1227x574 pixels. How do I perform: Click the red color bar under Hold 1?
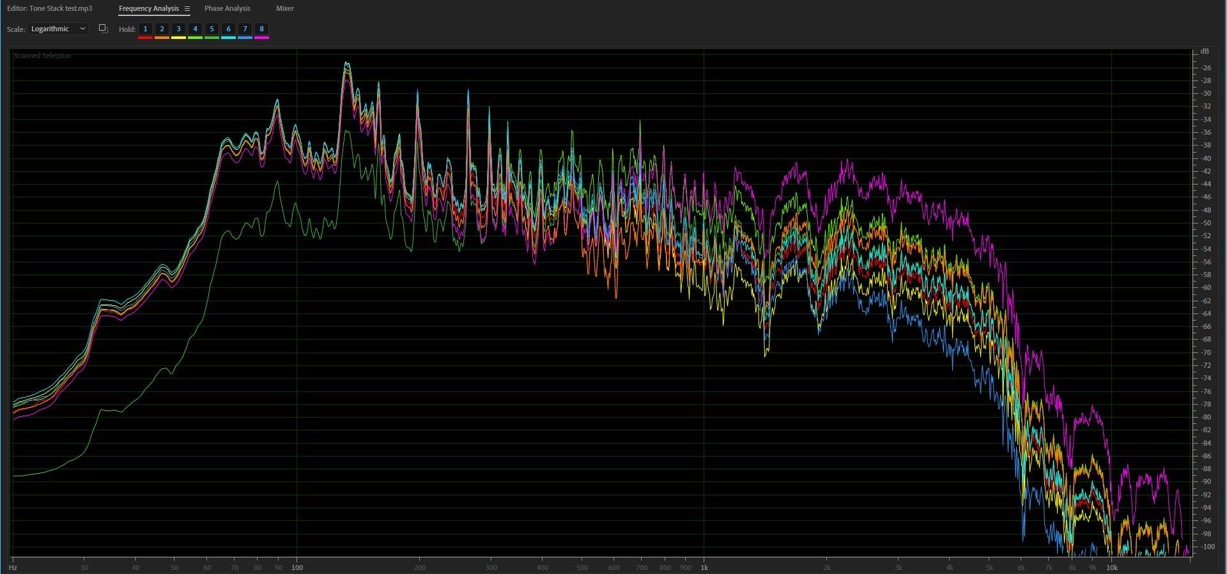pyautogui.click(x=145, y=38)
